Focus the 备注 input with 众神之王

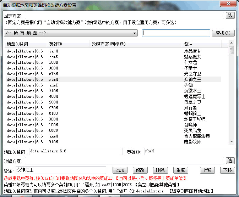61,170
